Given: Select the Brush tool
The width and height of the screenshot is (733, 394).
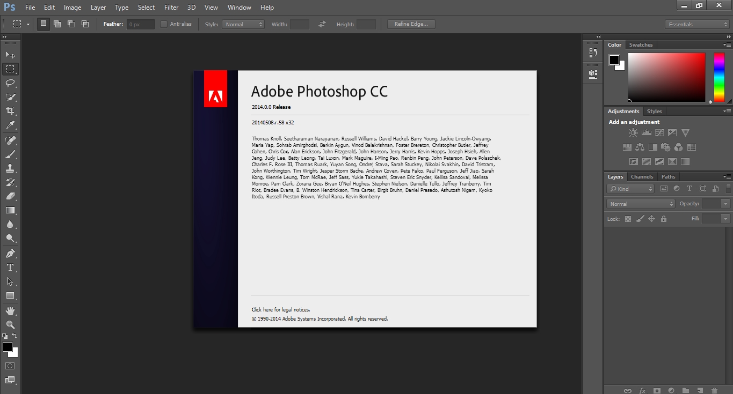Looking at the screenshot, I should pyautogui.click(x=10, y=154).
